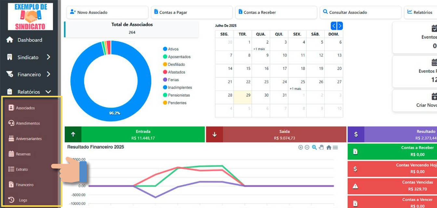Click the zoom-out minus icon on chart
Image resolution: width=437 pixels, height=208 pixels.
point(307,147)
